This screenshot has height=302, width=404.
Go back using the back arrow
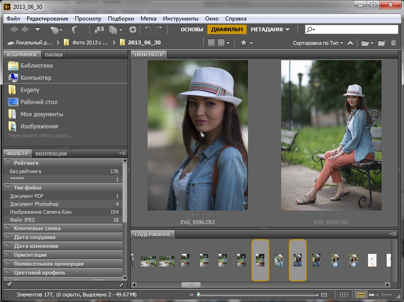pyautogui.click(x=14, y=29)
